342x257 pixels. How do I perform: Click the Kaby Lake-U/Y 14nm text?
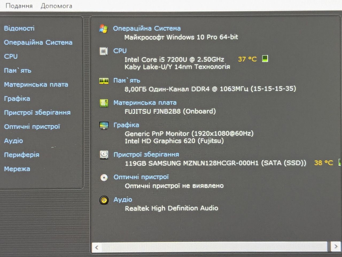[177, 67]
